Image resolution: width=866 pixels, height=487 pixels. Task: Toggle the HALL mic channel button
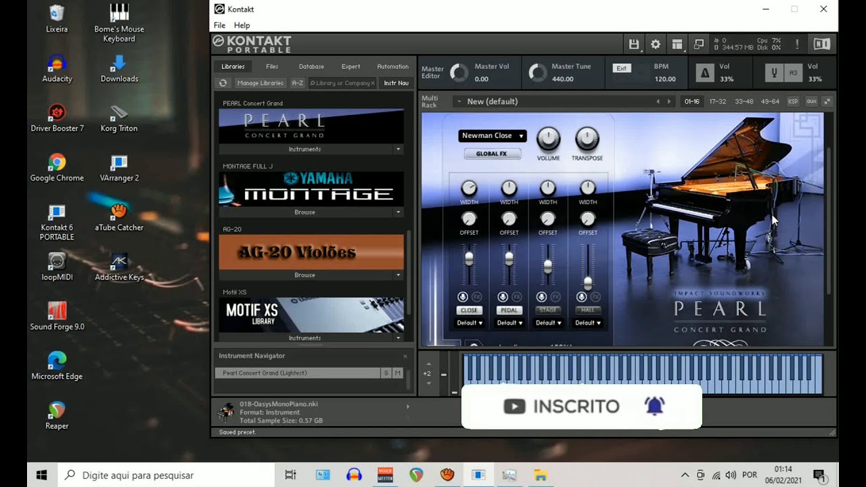pyautogui.click(x=587, y=310)
